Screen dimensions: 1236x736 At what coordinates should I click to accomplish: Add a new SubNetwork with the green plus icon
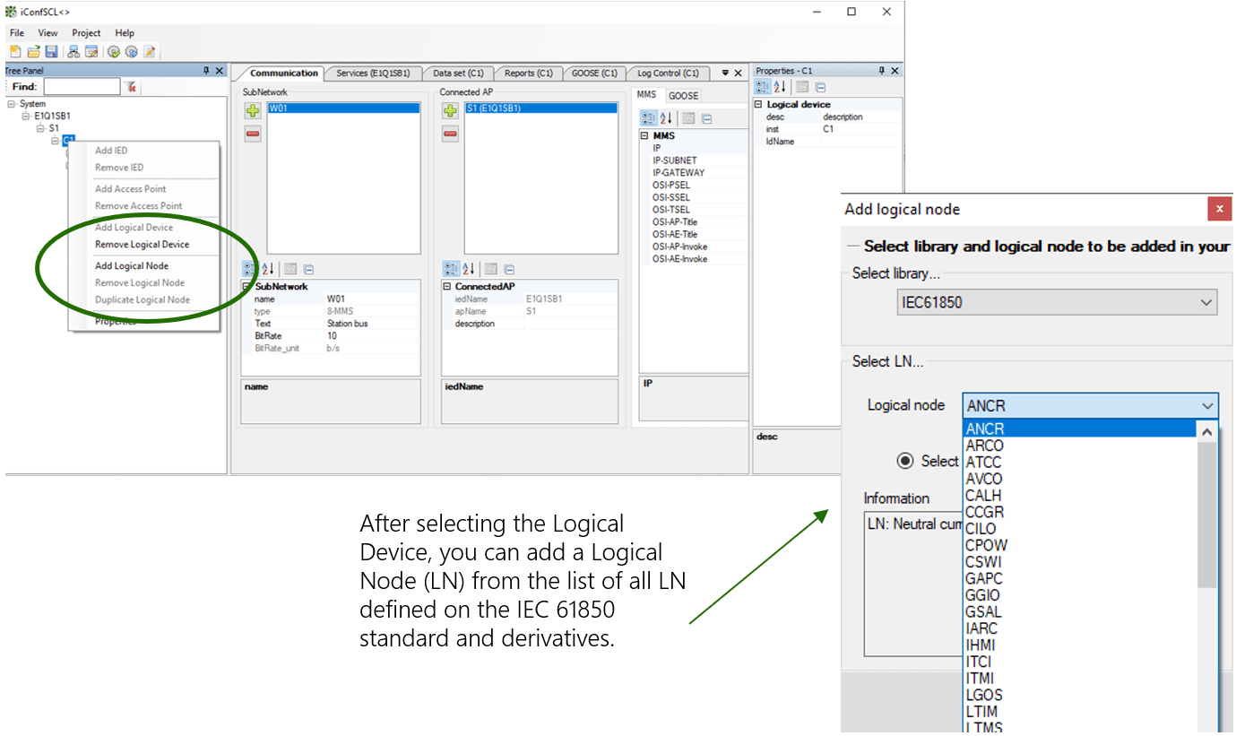click(252, 110)
